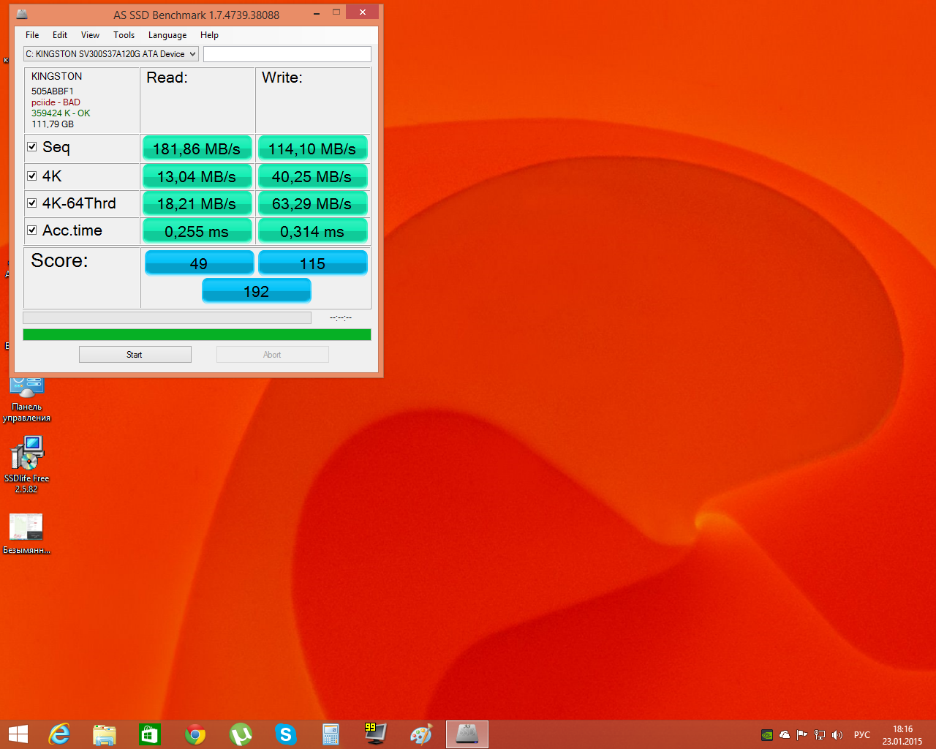The height and width of the screenshot is (749, 936).
Task: Click the read score 49
Action: pyautogui.click(x=199, y=263)
